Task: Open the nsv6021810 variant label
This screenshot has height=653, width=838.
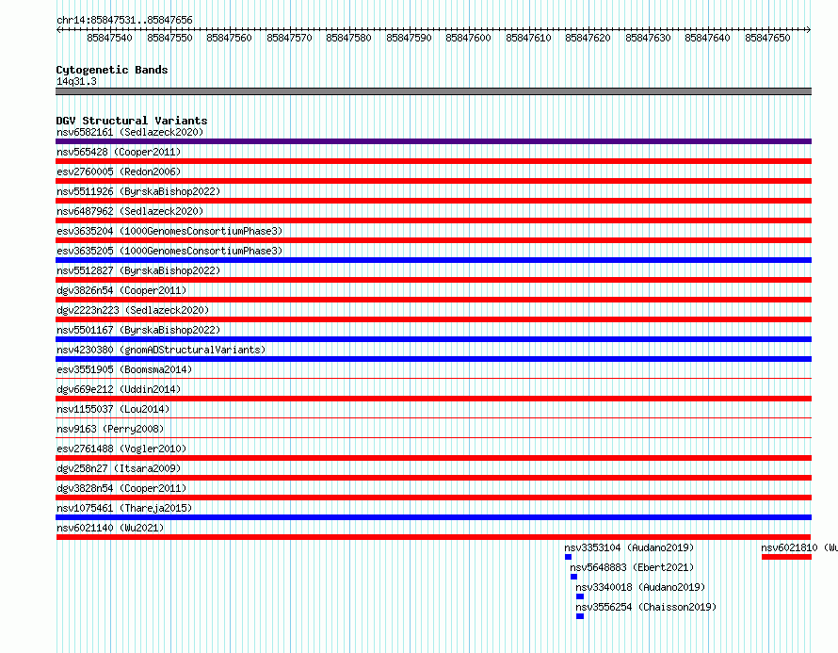Action: pos(799,547)
